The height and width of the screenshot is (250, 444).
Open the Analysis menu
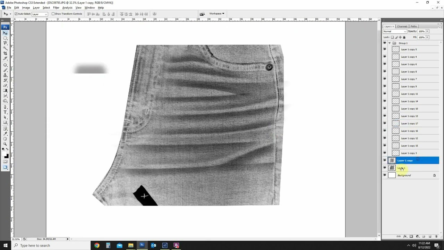pyautogui.click(x=67, y=8)
